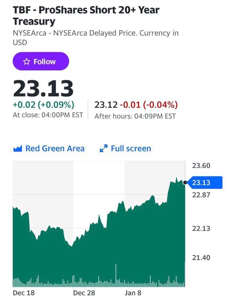237x300 pixels.
Task: Click the 22.87 price axis label
Action: point(201,195)
